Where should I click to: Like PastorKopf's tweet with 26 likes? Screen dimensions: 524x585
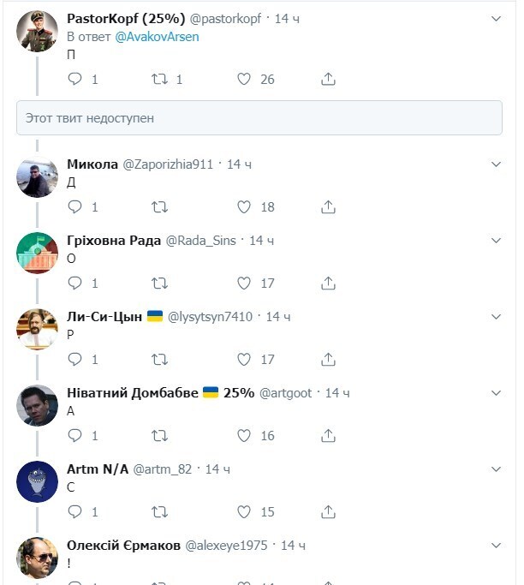click(x=244, y=80)
